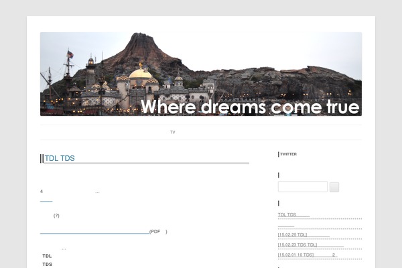This screenshot has height=268, width=402.
Task: Click the Where dreams come true banner image
Action: click(201, 74)
